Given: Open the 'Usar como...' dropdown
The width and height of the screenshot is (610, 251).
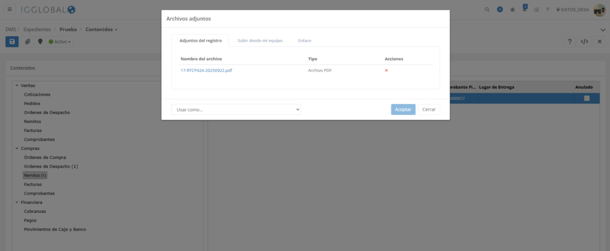Looking at the screenshot, I should (236, 109).
